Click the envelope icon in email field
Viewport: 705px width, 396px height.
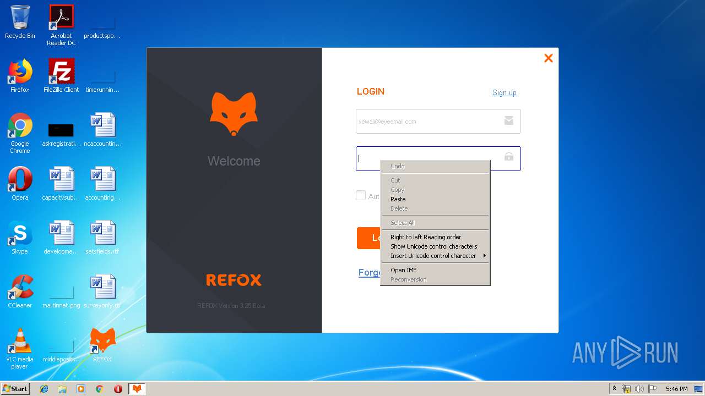(x=509, y=120)
